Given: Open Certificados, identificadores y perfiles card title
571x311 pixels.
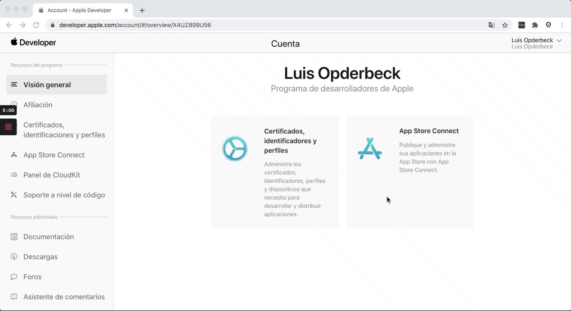Looking at the screenshot, I should coord(290,141).
